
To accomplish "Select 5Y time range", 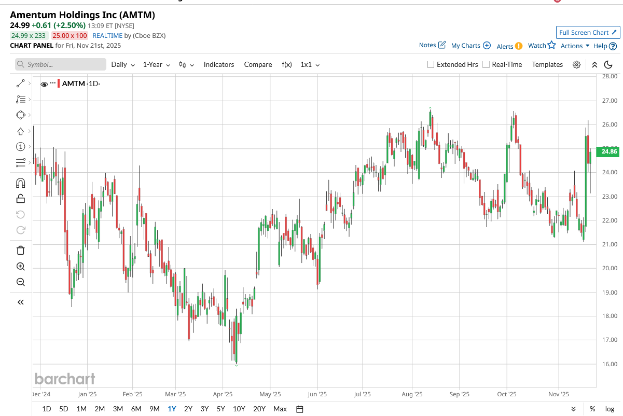I will [221, 409].
